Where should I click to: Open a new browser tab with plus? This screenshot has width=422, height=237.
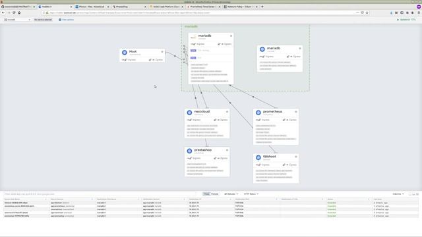point(262,7)
